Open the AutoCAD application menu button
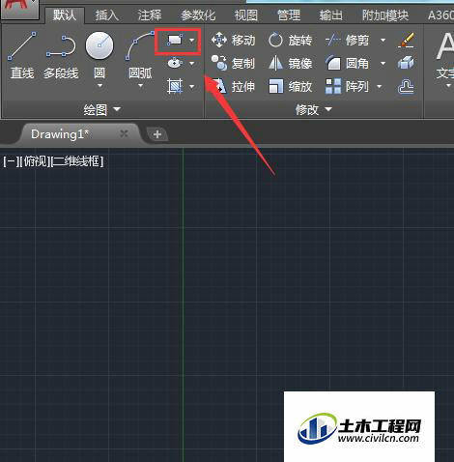 (x=19, y=9)
